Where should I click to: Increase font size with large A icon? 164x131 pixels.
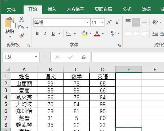(x=110, y=22)
